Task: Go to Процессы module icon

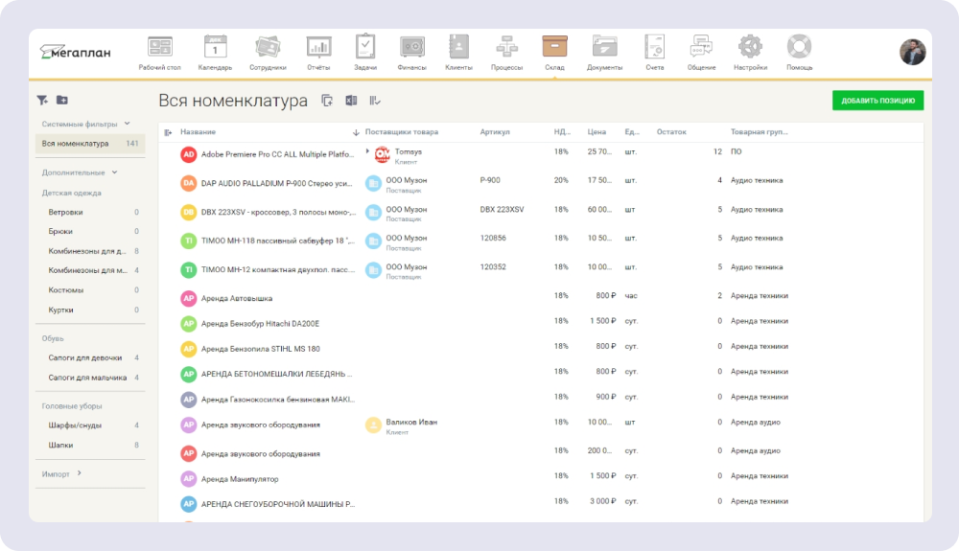Action: coord(506,47)
